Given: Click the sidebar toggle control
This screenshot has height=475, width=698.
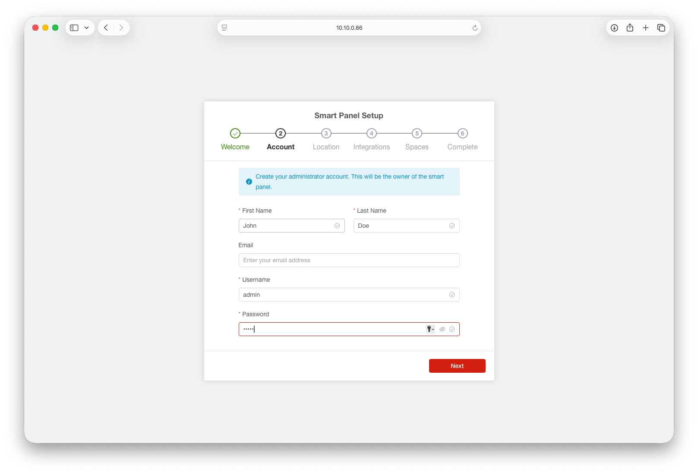Looking at the screenshot, I should 73,27.
